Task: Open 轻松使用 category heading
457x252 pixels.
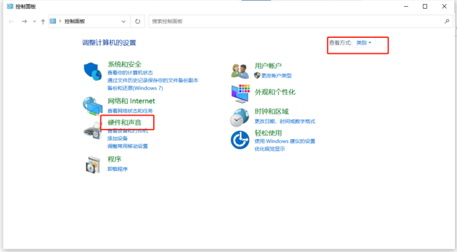Action: (x=268, y=133)
